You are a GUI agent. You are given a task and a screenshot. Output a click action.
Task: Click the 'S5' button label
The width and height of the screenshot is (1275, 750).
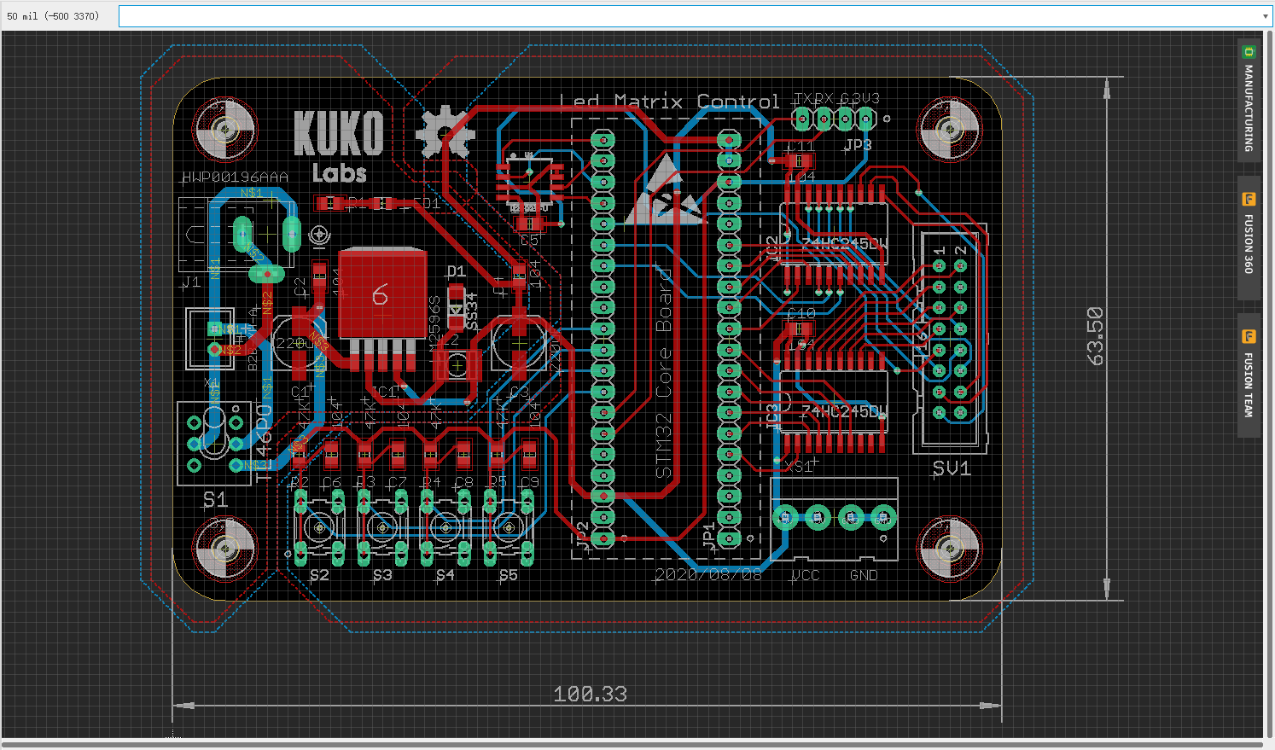pos(508,575)
